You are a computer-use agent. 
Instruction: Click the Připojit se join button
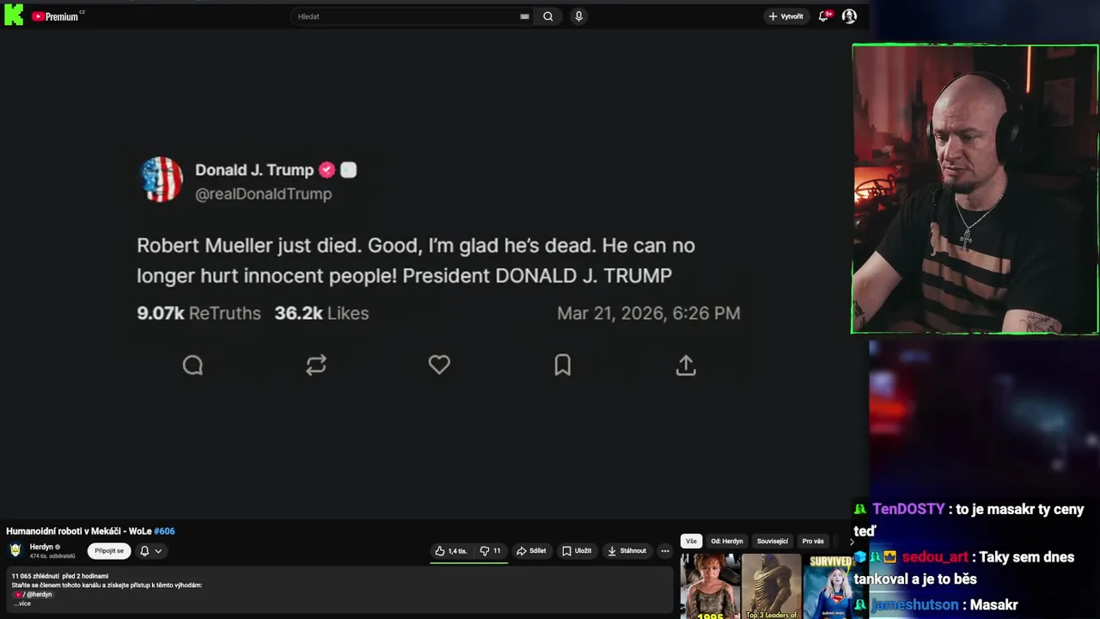tap(109, 551)
